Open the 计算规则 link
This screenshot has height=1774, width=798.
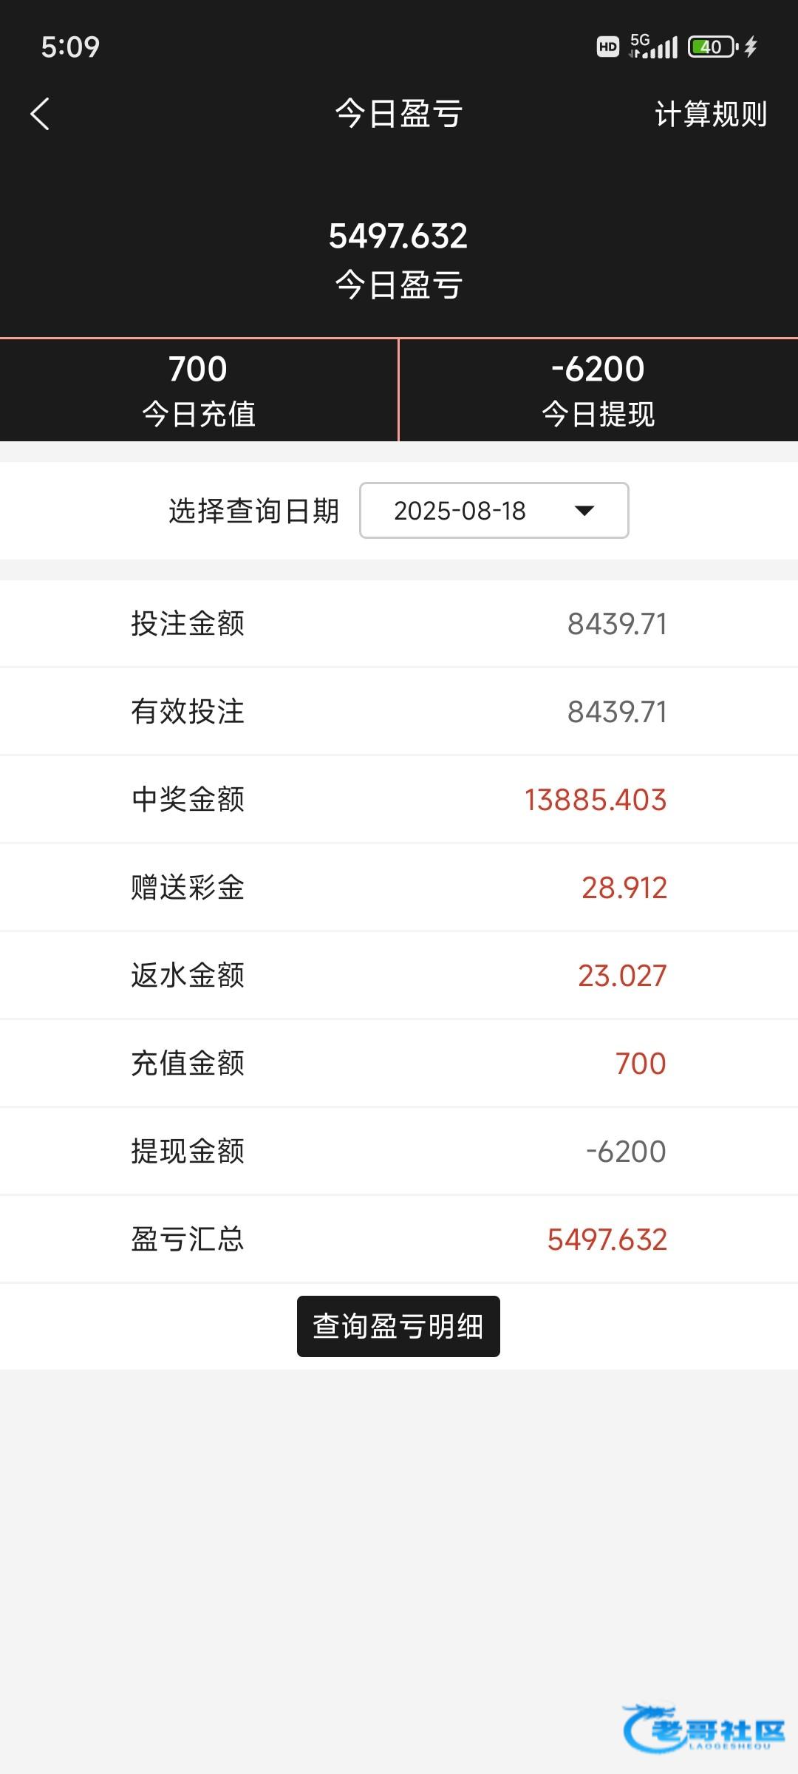(x=710, y=115)
